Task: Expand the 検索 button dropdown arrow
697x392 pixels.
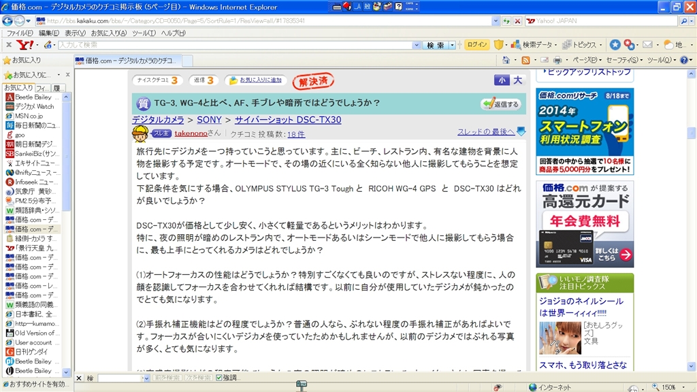Action: [x=452, y=45]
